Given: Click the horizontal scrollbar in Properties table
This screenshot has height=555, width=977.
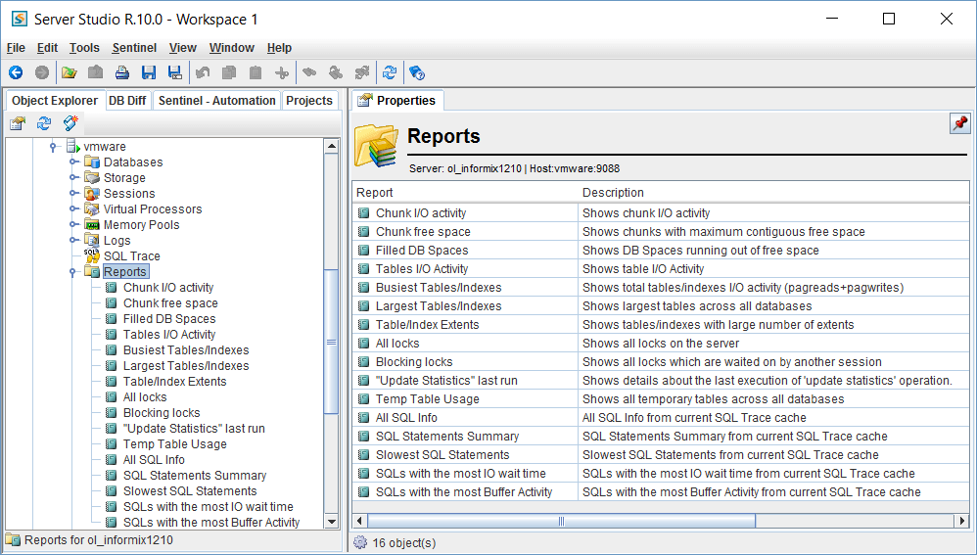Looking at the screenshot, I should [x=561, y=522].
